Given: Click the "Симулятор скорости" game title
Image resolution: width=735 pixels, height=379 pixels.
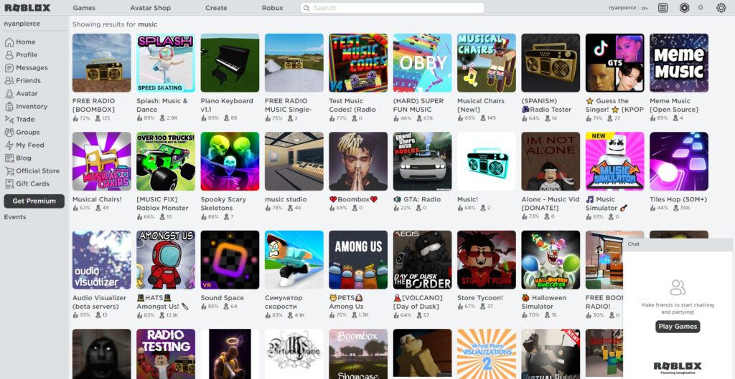Looking at the screenshot, I should (284, 302).
